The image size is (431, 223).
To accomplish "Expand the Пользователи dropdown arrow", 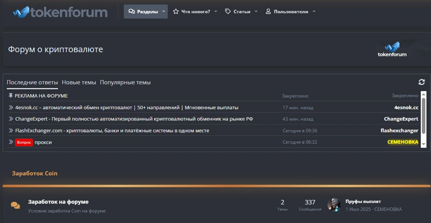I will [x=314, y=12].
